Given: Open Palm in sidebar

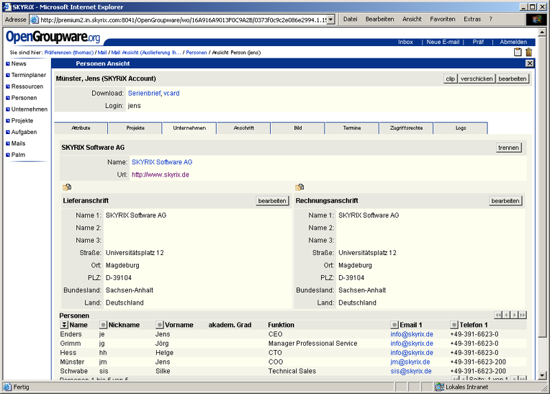Looking at the screenshot, I should point(18,155).
